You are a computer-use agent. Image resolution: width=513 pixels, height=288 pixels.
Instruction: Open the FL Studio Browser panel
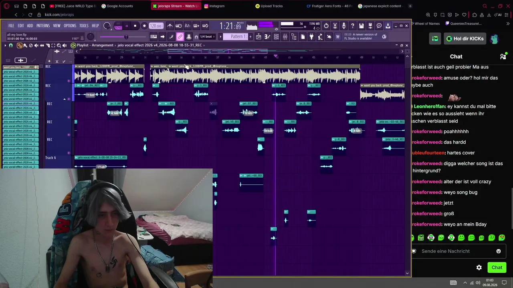click(294, 37)
